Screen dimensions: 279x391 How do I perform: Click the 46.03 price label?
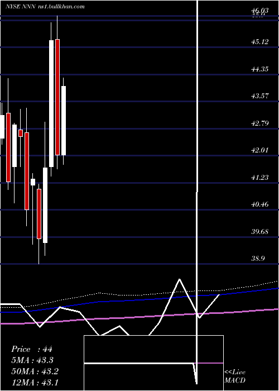260,11
